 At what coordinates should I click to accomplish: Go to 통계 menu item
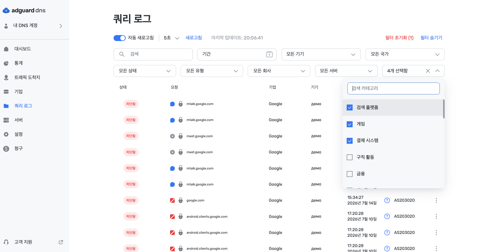(19, 63)
